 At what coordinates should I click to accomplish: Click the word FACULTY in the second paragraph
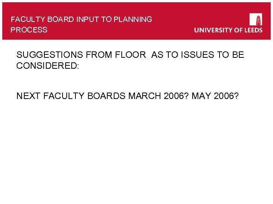click(x=64, y=96)
